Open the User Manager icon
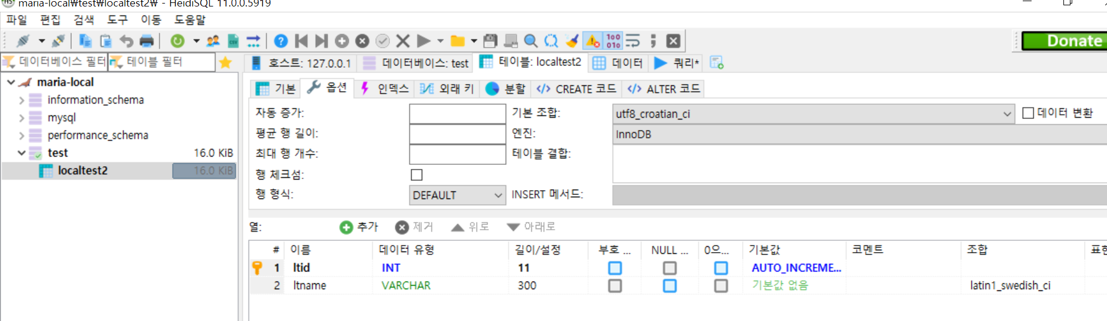 tap(213, 41)
